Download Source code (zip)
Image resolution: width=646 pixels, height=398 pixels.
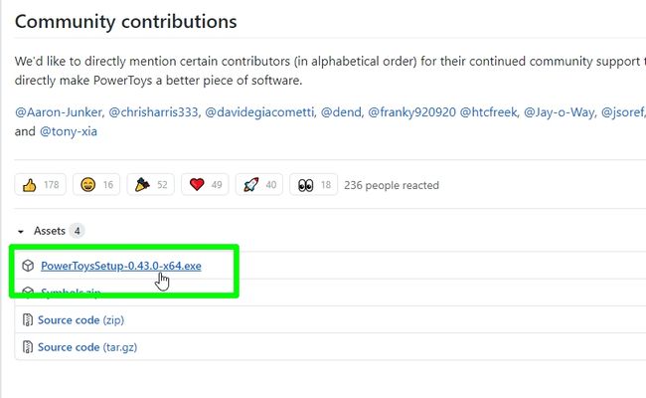point(81,320)
